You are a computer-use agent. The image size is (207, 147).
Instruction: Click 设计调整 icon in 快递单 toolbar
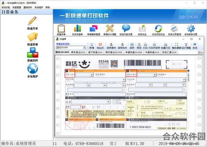click(x=186, y=44)
